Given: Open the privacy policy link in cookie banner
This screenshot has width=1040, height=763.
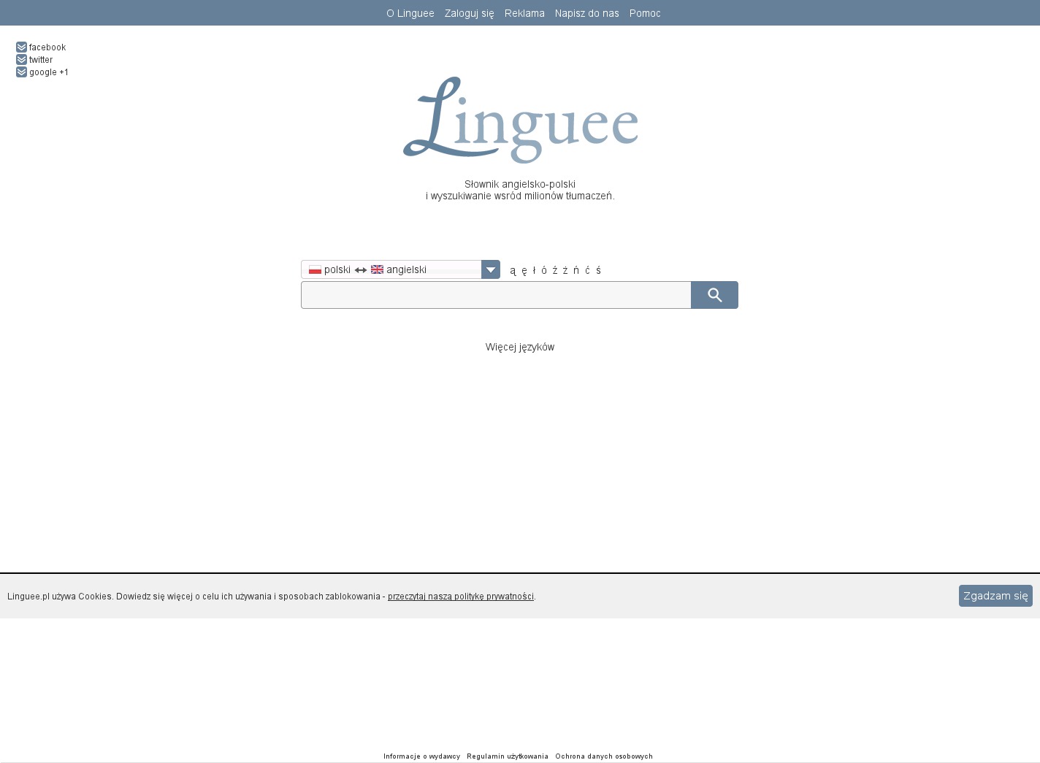Looking at the screenshot, I should click(x=460, y=597).
